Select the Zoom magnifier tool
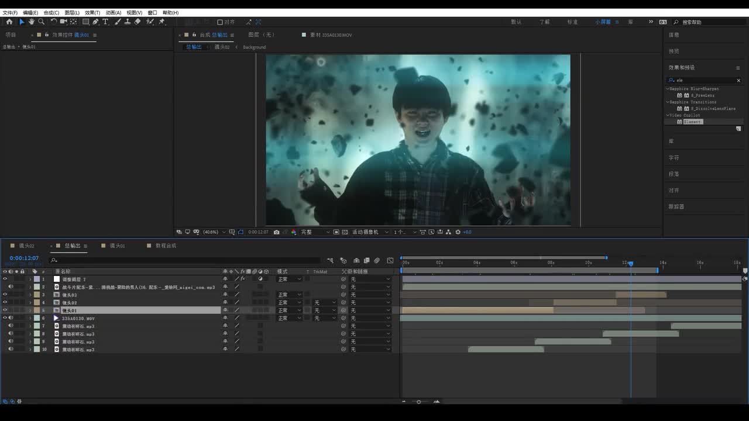 [x=41, y=22]
